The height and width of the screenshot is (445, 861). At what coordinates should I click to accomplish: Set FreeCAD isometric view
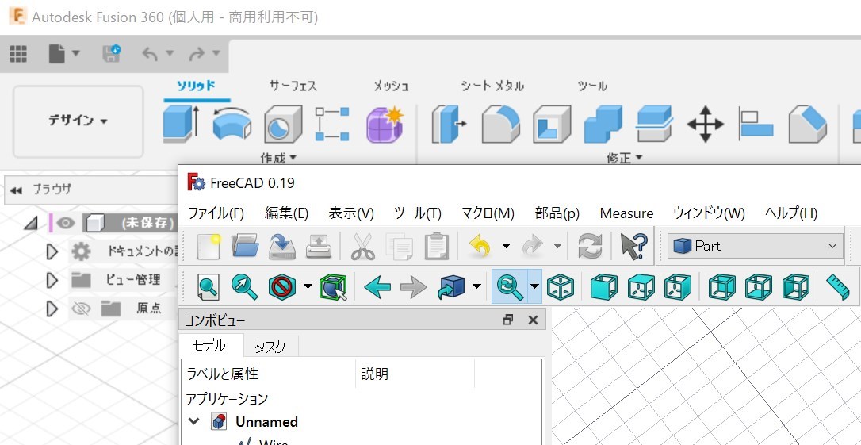point(561,287)
